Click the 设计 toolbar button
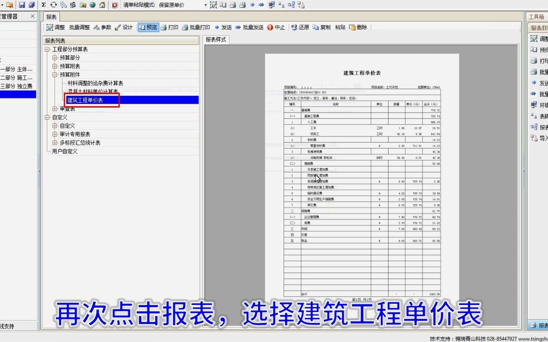548x342 pixels. pos(124,27)
